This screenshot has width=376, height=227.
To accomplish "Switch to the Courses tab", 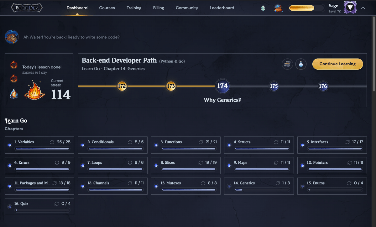I will pos(107,8).
